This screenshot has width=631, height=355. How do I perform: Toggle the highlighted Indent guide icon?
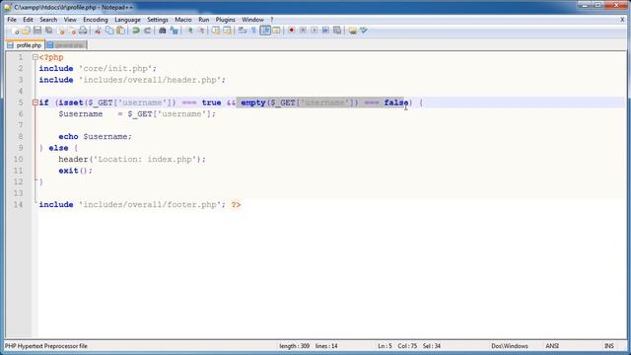265,31
